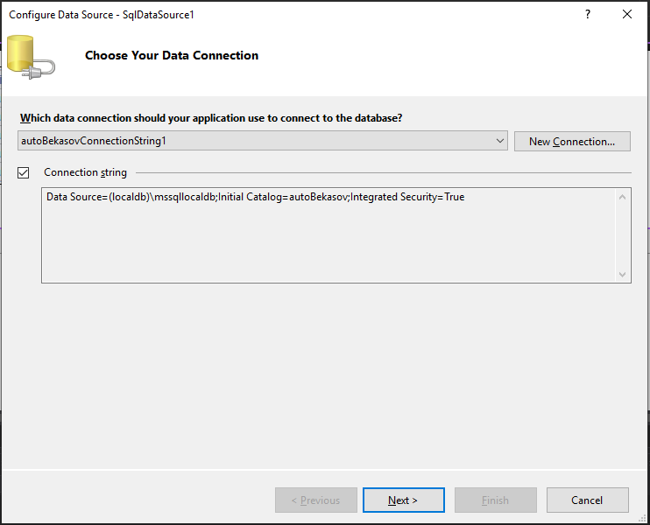
Task: Uncheck the Connection string checkbox
Action: [23, 172]
